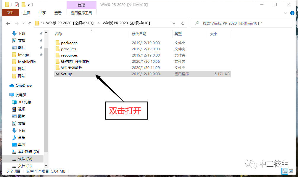
Task: Switch to large thumbnails view in status bar
Action: pyautogui.click(x=291, y=171)
